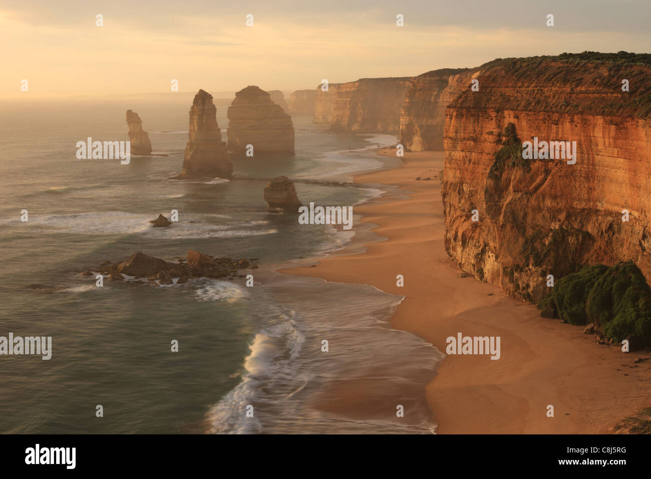This screenshot has width=651, height=479.
Task: Click the alamy watermark on the lower beach sand
Action: click(x=473, y=347)
